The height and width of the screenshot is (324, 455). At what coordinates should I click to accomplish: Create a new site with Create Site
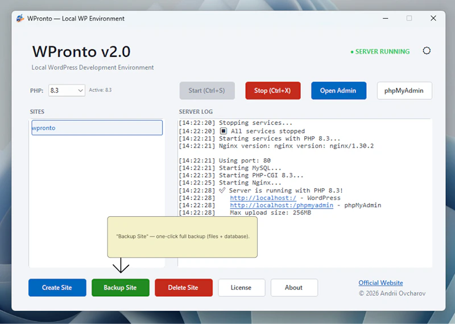pos(57,288)
